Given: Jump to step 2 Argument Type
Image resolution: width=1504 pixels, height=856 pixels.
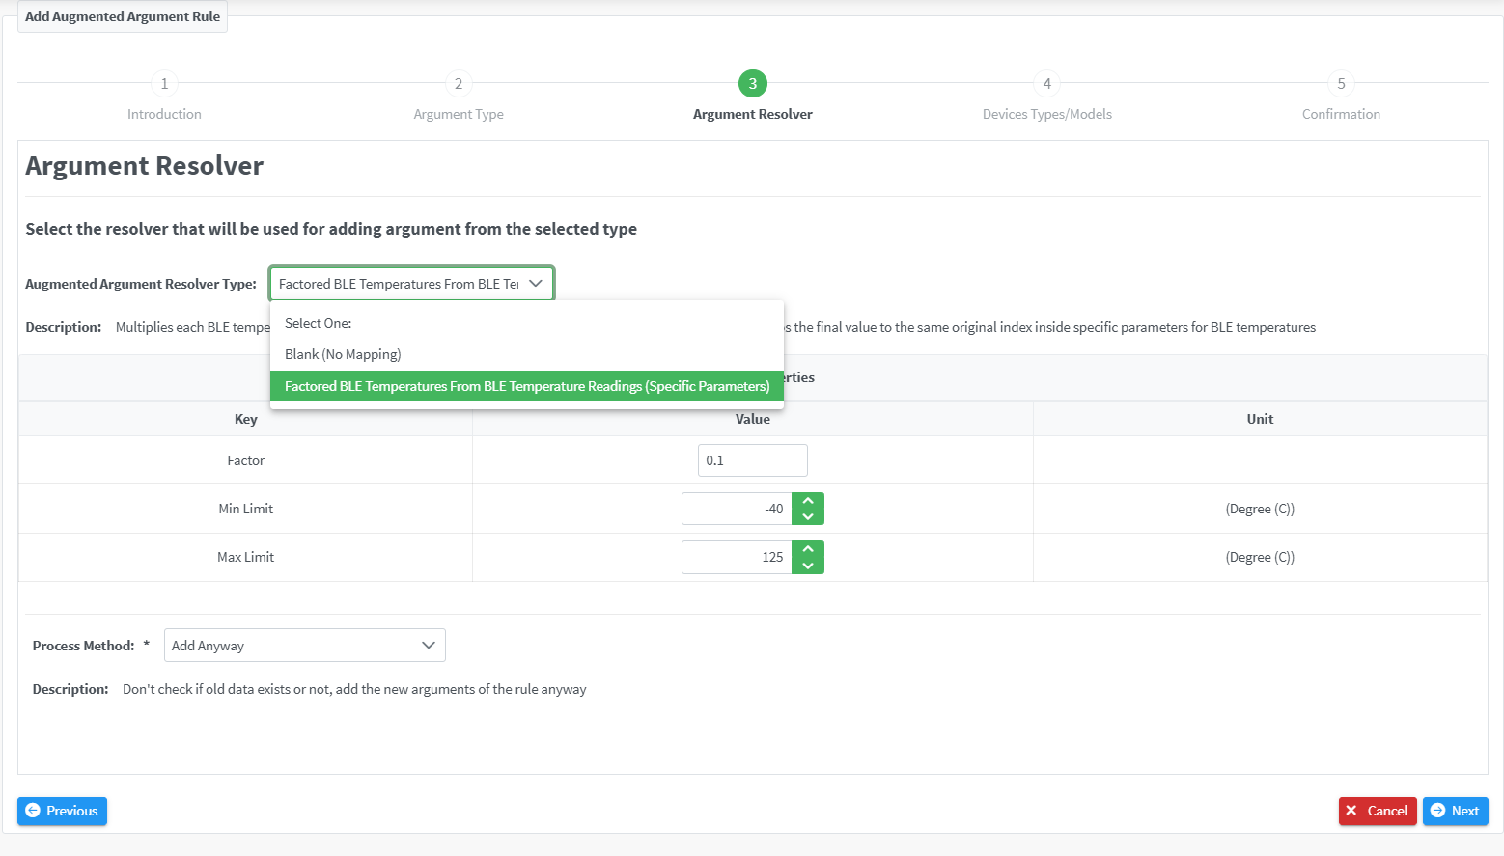Looking at the screenshot, I should 459,84.
